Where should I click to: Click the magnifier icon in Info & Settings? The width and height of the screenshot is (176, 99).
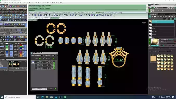(3, 37)
